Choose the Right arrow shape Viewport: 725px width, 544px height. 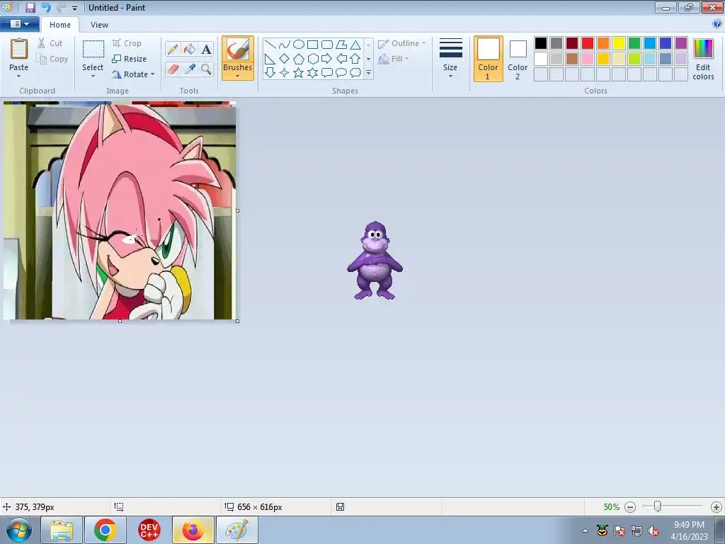coord(327,59)
